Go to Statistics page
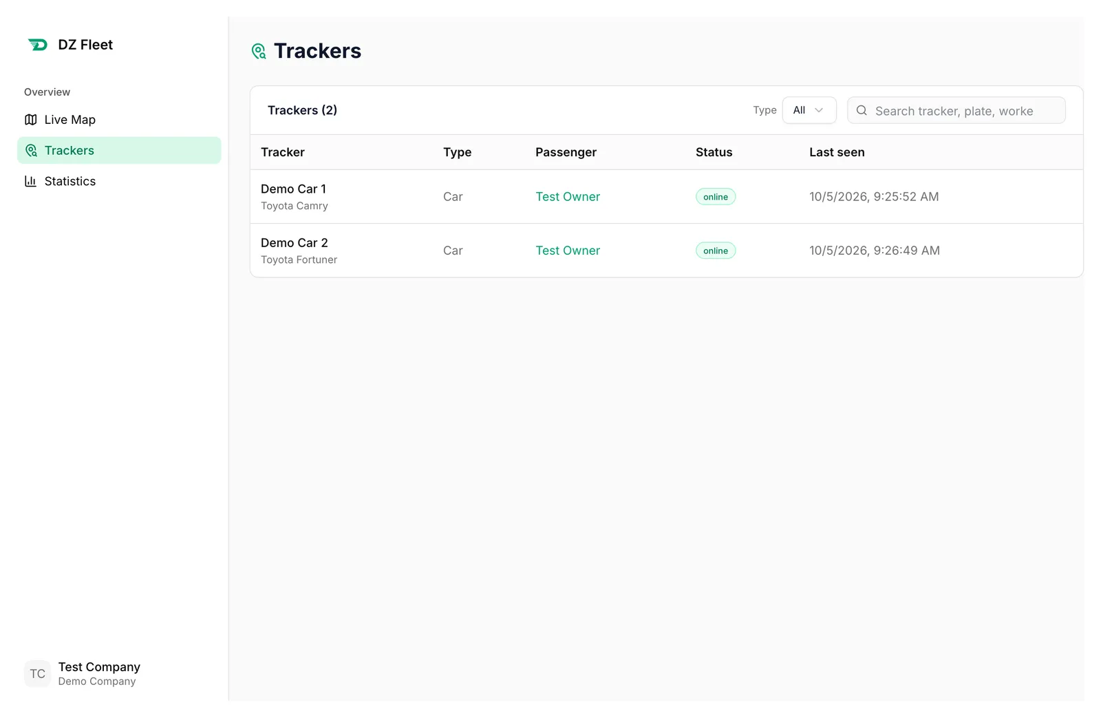 [119, 181]
